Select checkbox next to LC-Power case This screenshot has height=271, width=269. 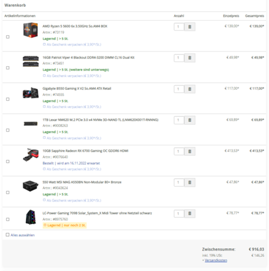pyautogui.click(x=8, y=219)
